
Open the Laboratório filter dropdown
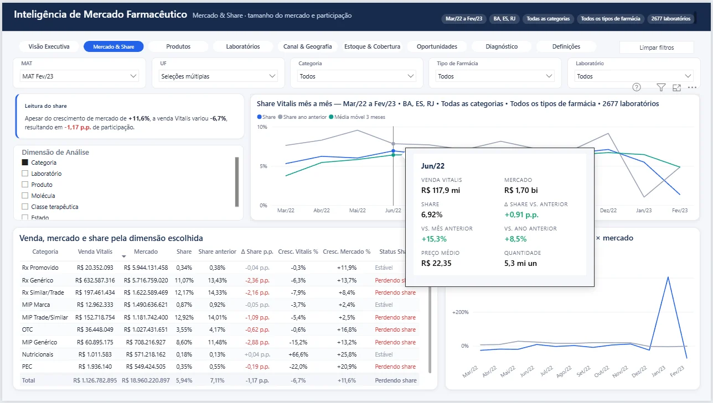click(x=634, y=76)
